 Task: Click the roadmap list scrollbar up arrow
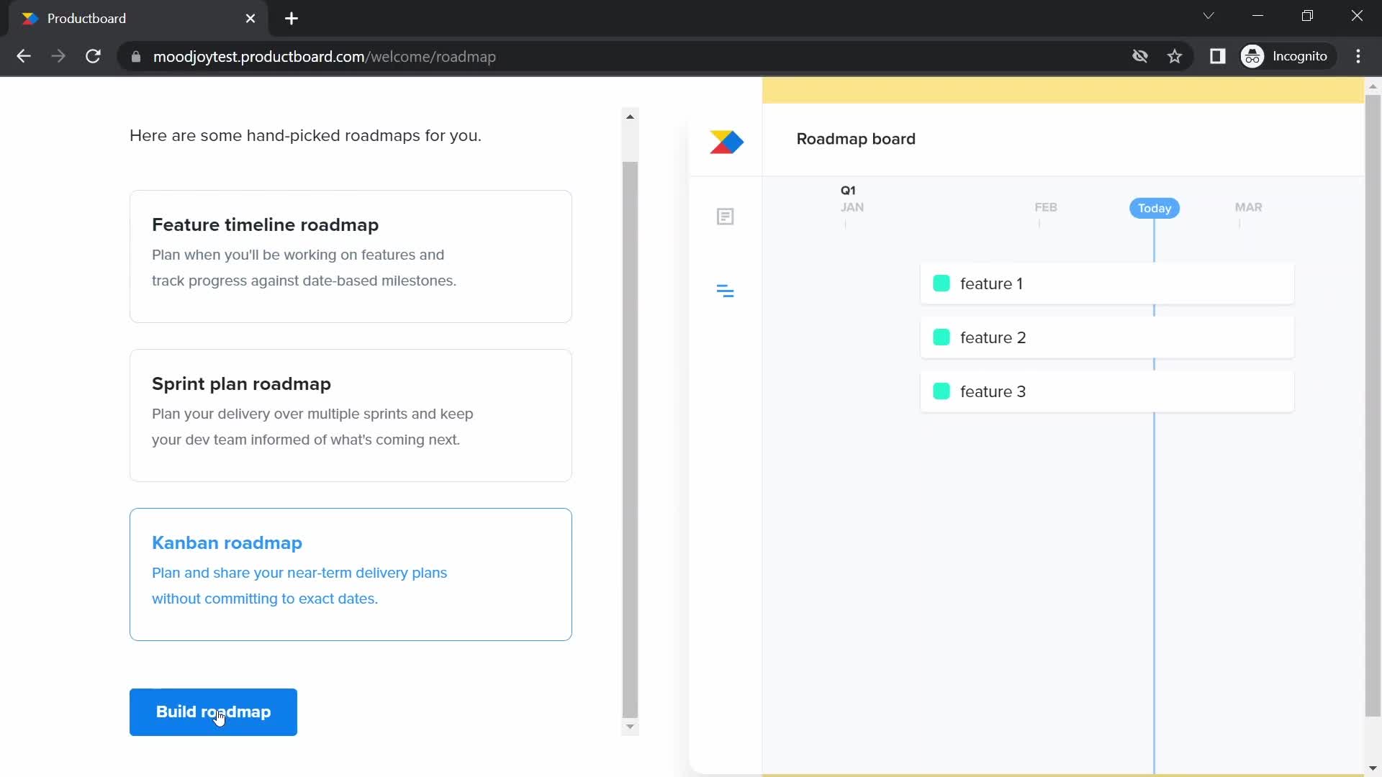(x=630, y=117)
